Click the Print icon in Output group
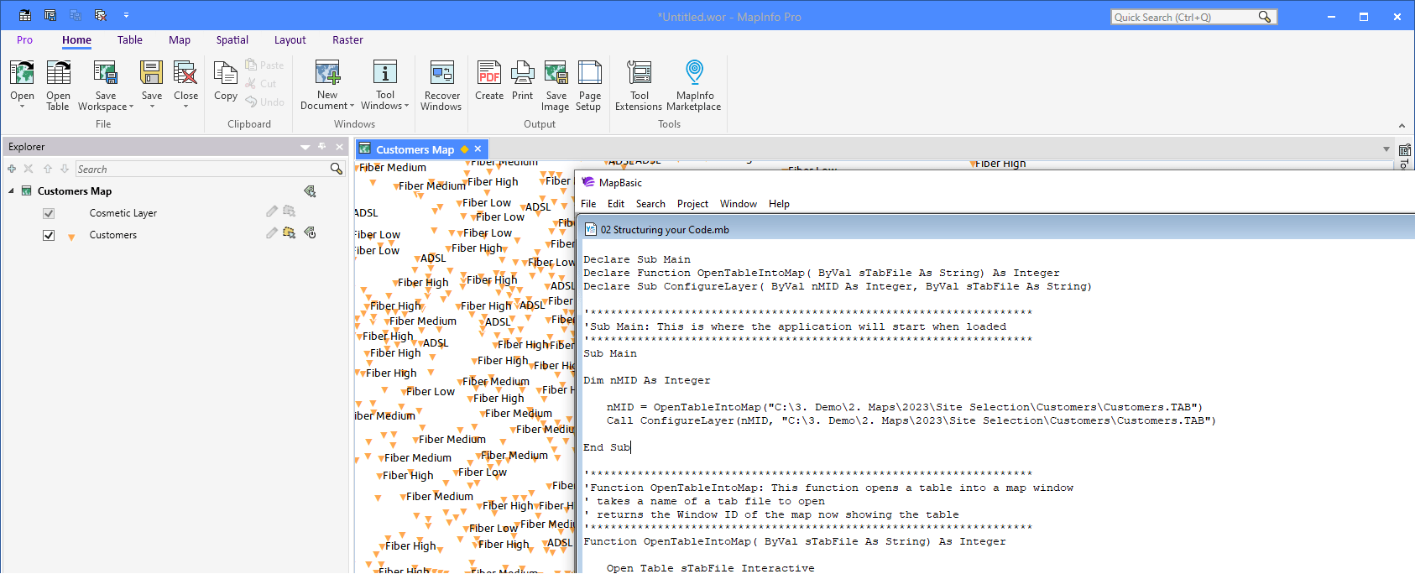The width and height of the screenshot is (1415, 574). [x=522, y=73]
